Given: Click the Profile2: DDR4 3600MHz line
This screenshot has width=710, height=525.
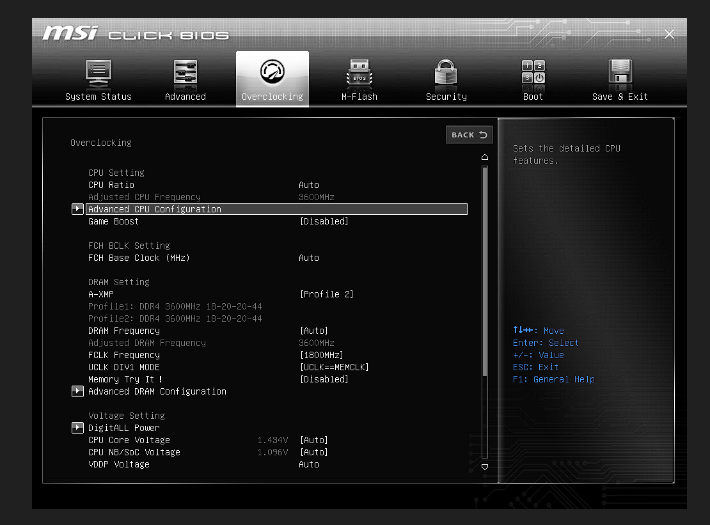Looking at the screenshot, I should pyautogui.click(x=175, y=318).
